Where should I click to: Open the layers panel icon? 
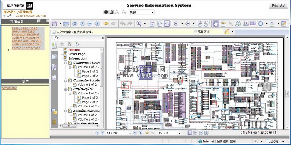click(x=54, y=78)
